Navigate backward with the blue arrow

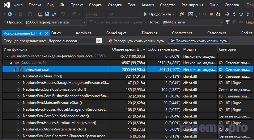pyautogui.click(x=10, y=14)
